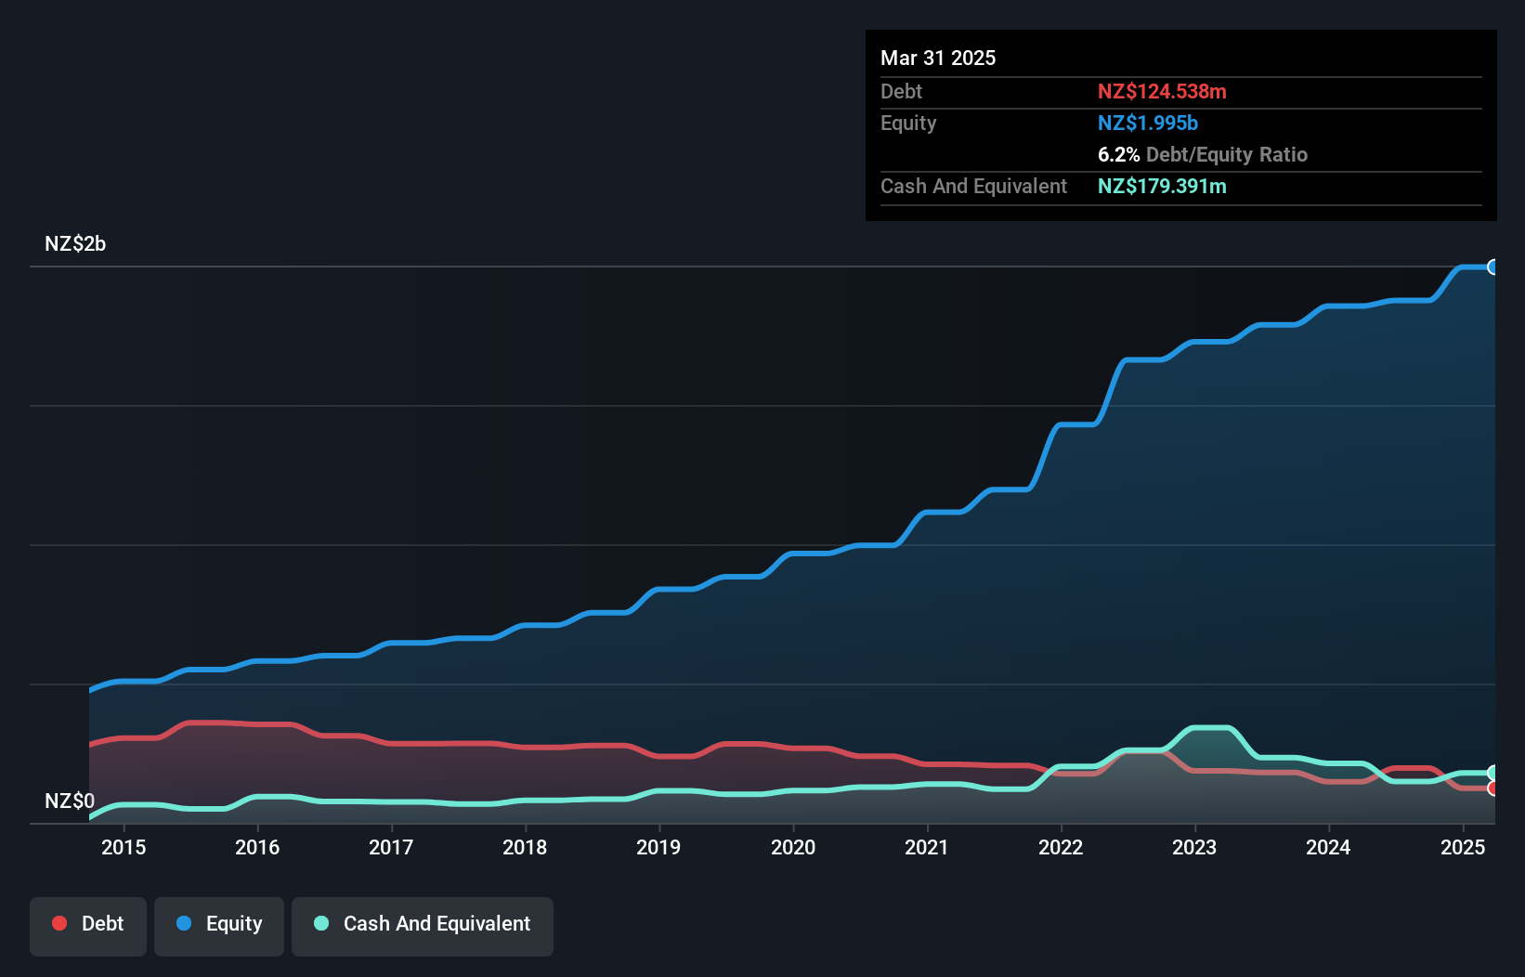This screenshot has width=1525, height=977.
Task: Toggle visibility of the Debt series
Action: point(87,925)
